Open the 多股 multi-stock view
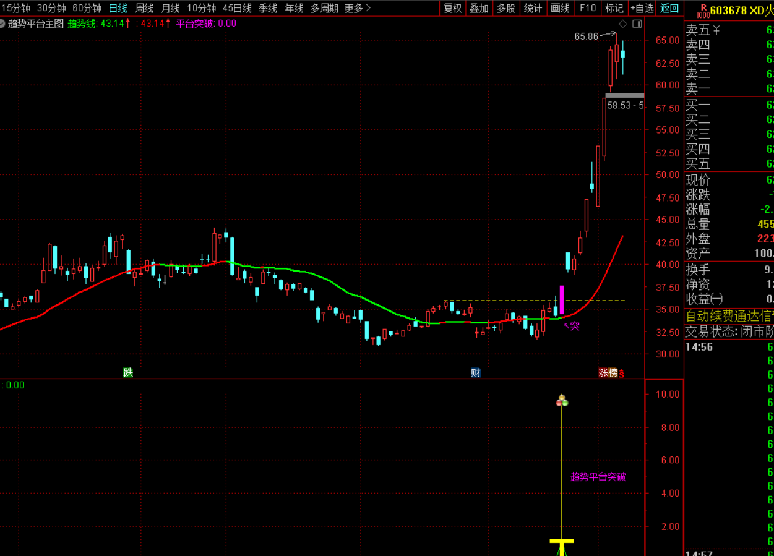The height and width of the screenshot is (556, 774). point(505,8)
